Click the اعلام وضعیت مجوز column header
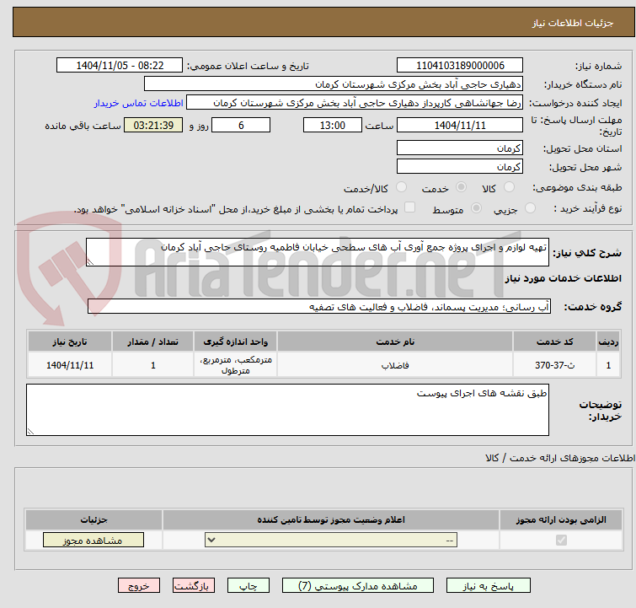This screenshot has width=636, height=608. (x=331, y=519)
